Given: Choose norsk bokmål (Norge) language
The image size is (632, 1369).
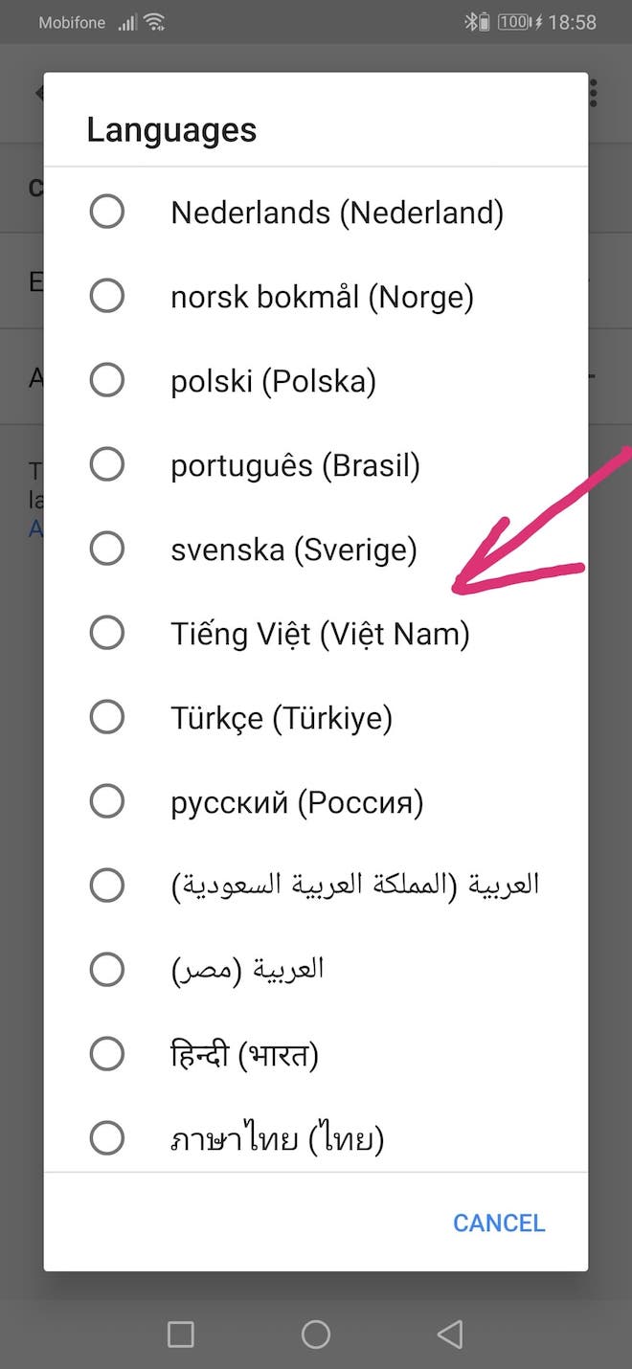Looking at the screenshot, I should (x=106, y=296).
